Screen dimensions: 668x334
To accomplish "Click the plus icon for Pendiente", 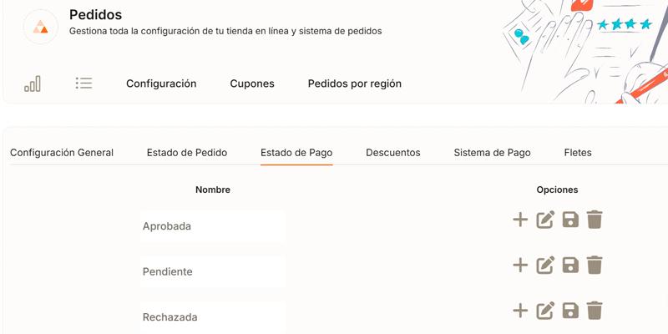I will tap(520, 266).
